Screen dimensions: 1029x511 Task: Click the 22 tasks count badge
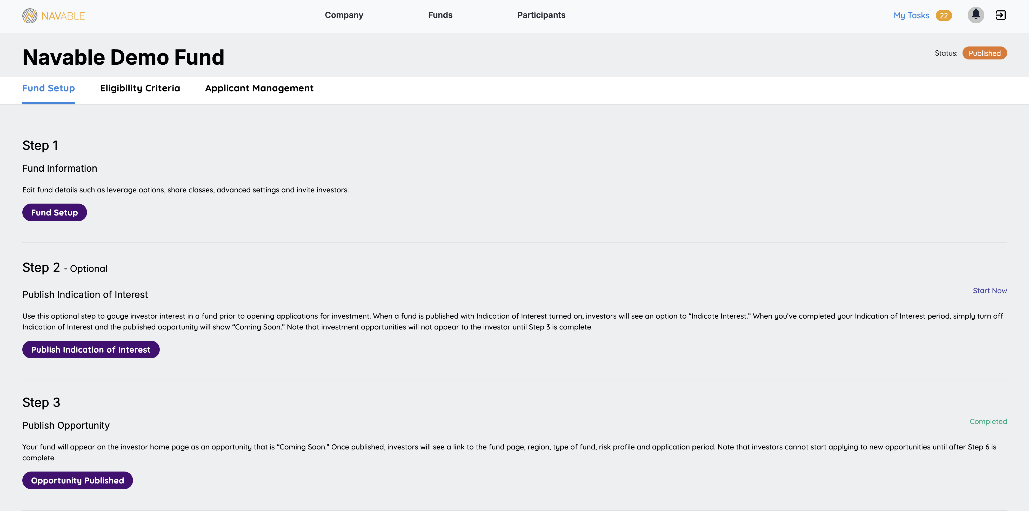tap(944, 16)
